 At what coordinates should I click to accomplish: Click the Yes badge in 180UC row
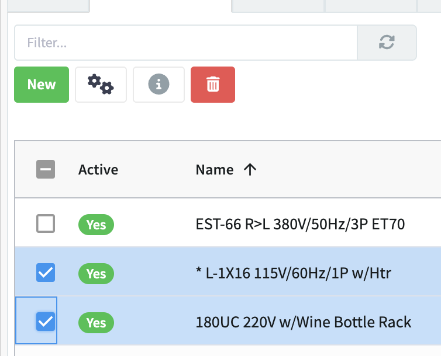coord(96,323)
